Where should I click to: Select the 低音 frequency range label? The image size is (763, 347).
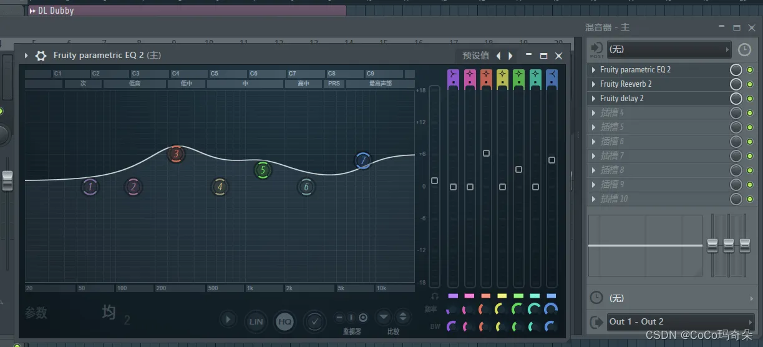tap(135, 84)
